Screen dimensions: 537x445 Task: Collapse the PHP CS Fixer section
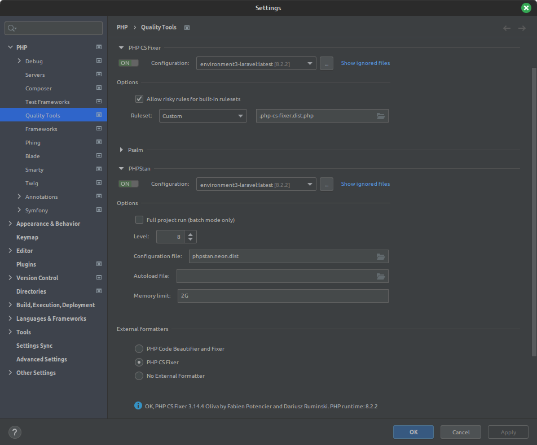(x=121, y=47)
